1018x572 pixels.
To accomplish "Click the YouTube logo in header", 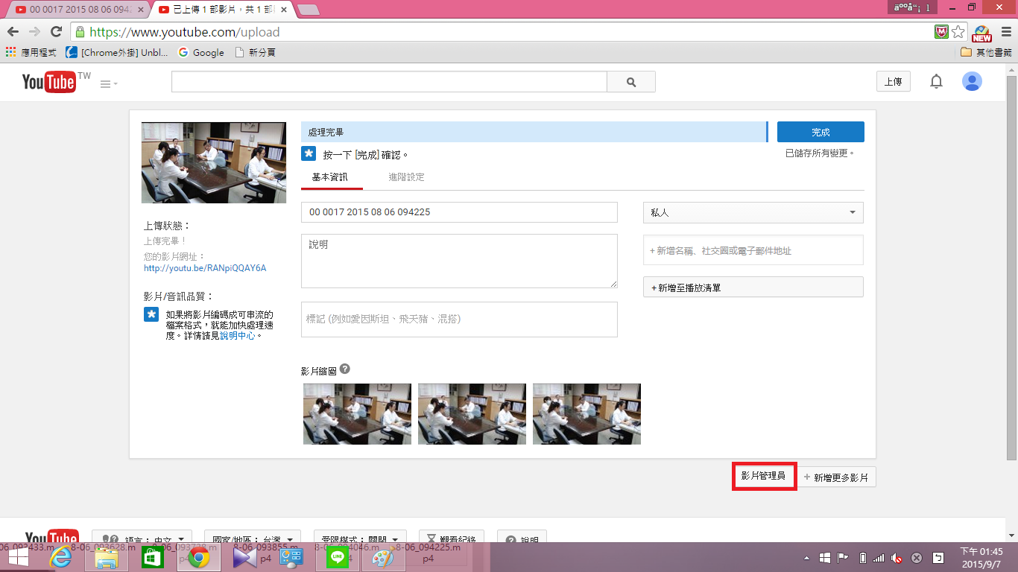I will 49,82.
